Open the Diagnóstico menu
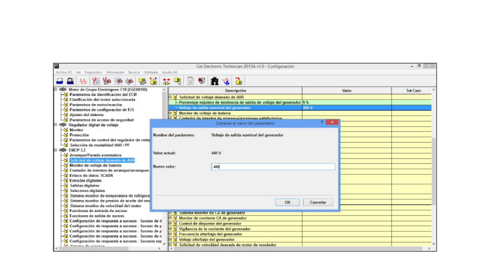490x276 pixels. pos(93,72)
